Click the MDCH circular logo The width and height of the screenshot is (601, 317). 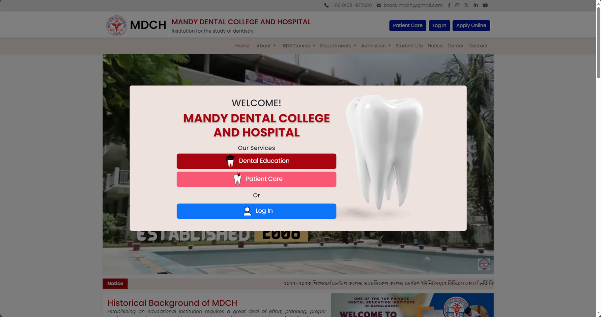click(116, 25)
